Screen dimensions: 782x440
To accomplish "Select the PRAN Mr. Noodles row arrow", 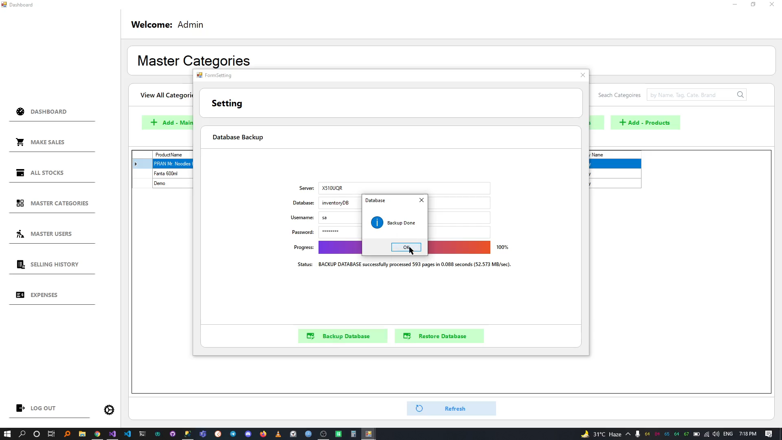I will [136, 164].
